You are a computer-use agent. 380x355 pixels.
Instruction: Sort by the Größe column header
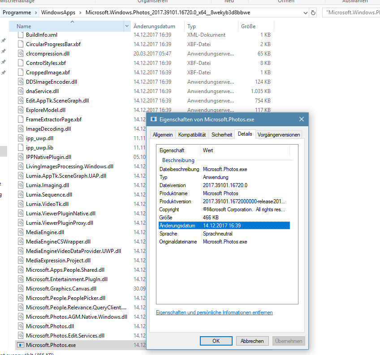256,26
